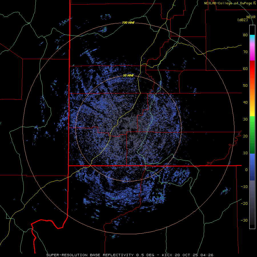Click the NEXR label above the color bar
257x257 pixels.
point(251,17)
